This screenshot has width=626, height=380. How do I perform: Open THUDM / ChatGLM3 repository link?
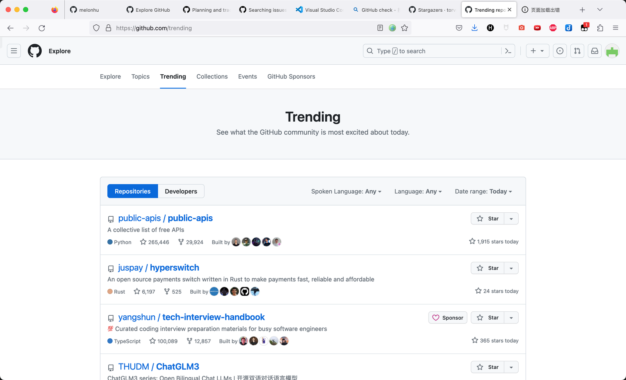coord(159,367)
